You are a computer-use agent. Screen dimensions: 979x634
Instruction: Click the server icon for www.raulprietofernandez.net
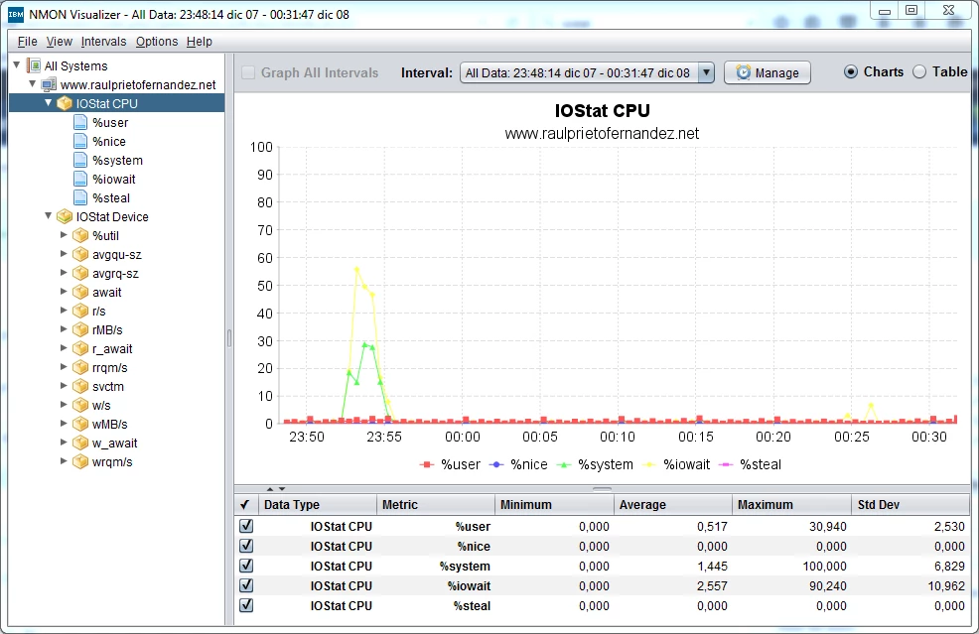49,84
